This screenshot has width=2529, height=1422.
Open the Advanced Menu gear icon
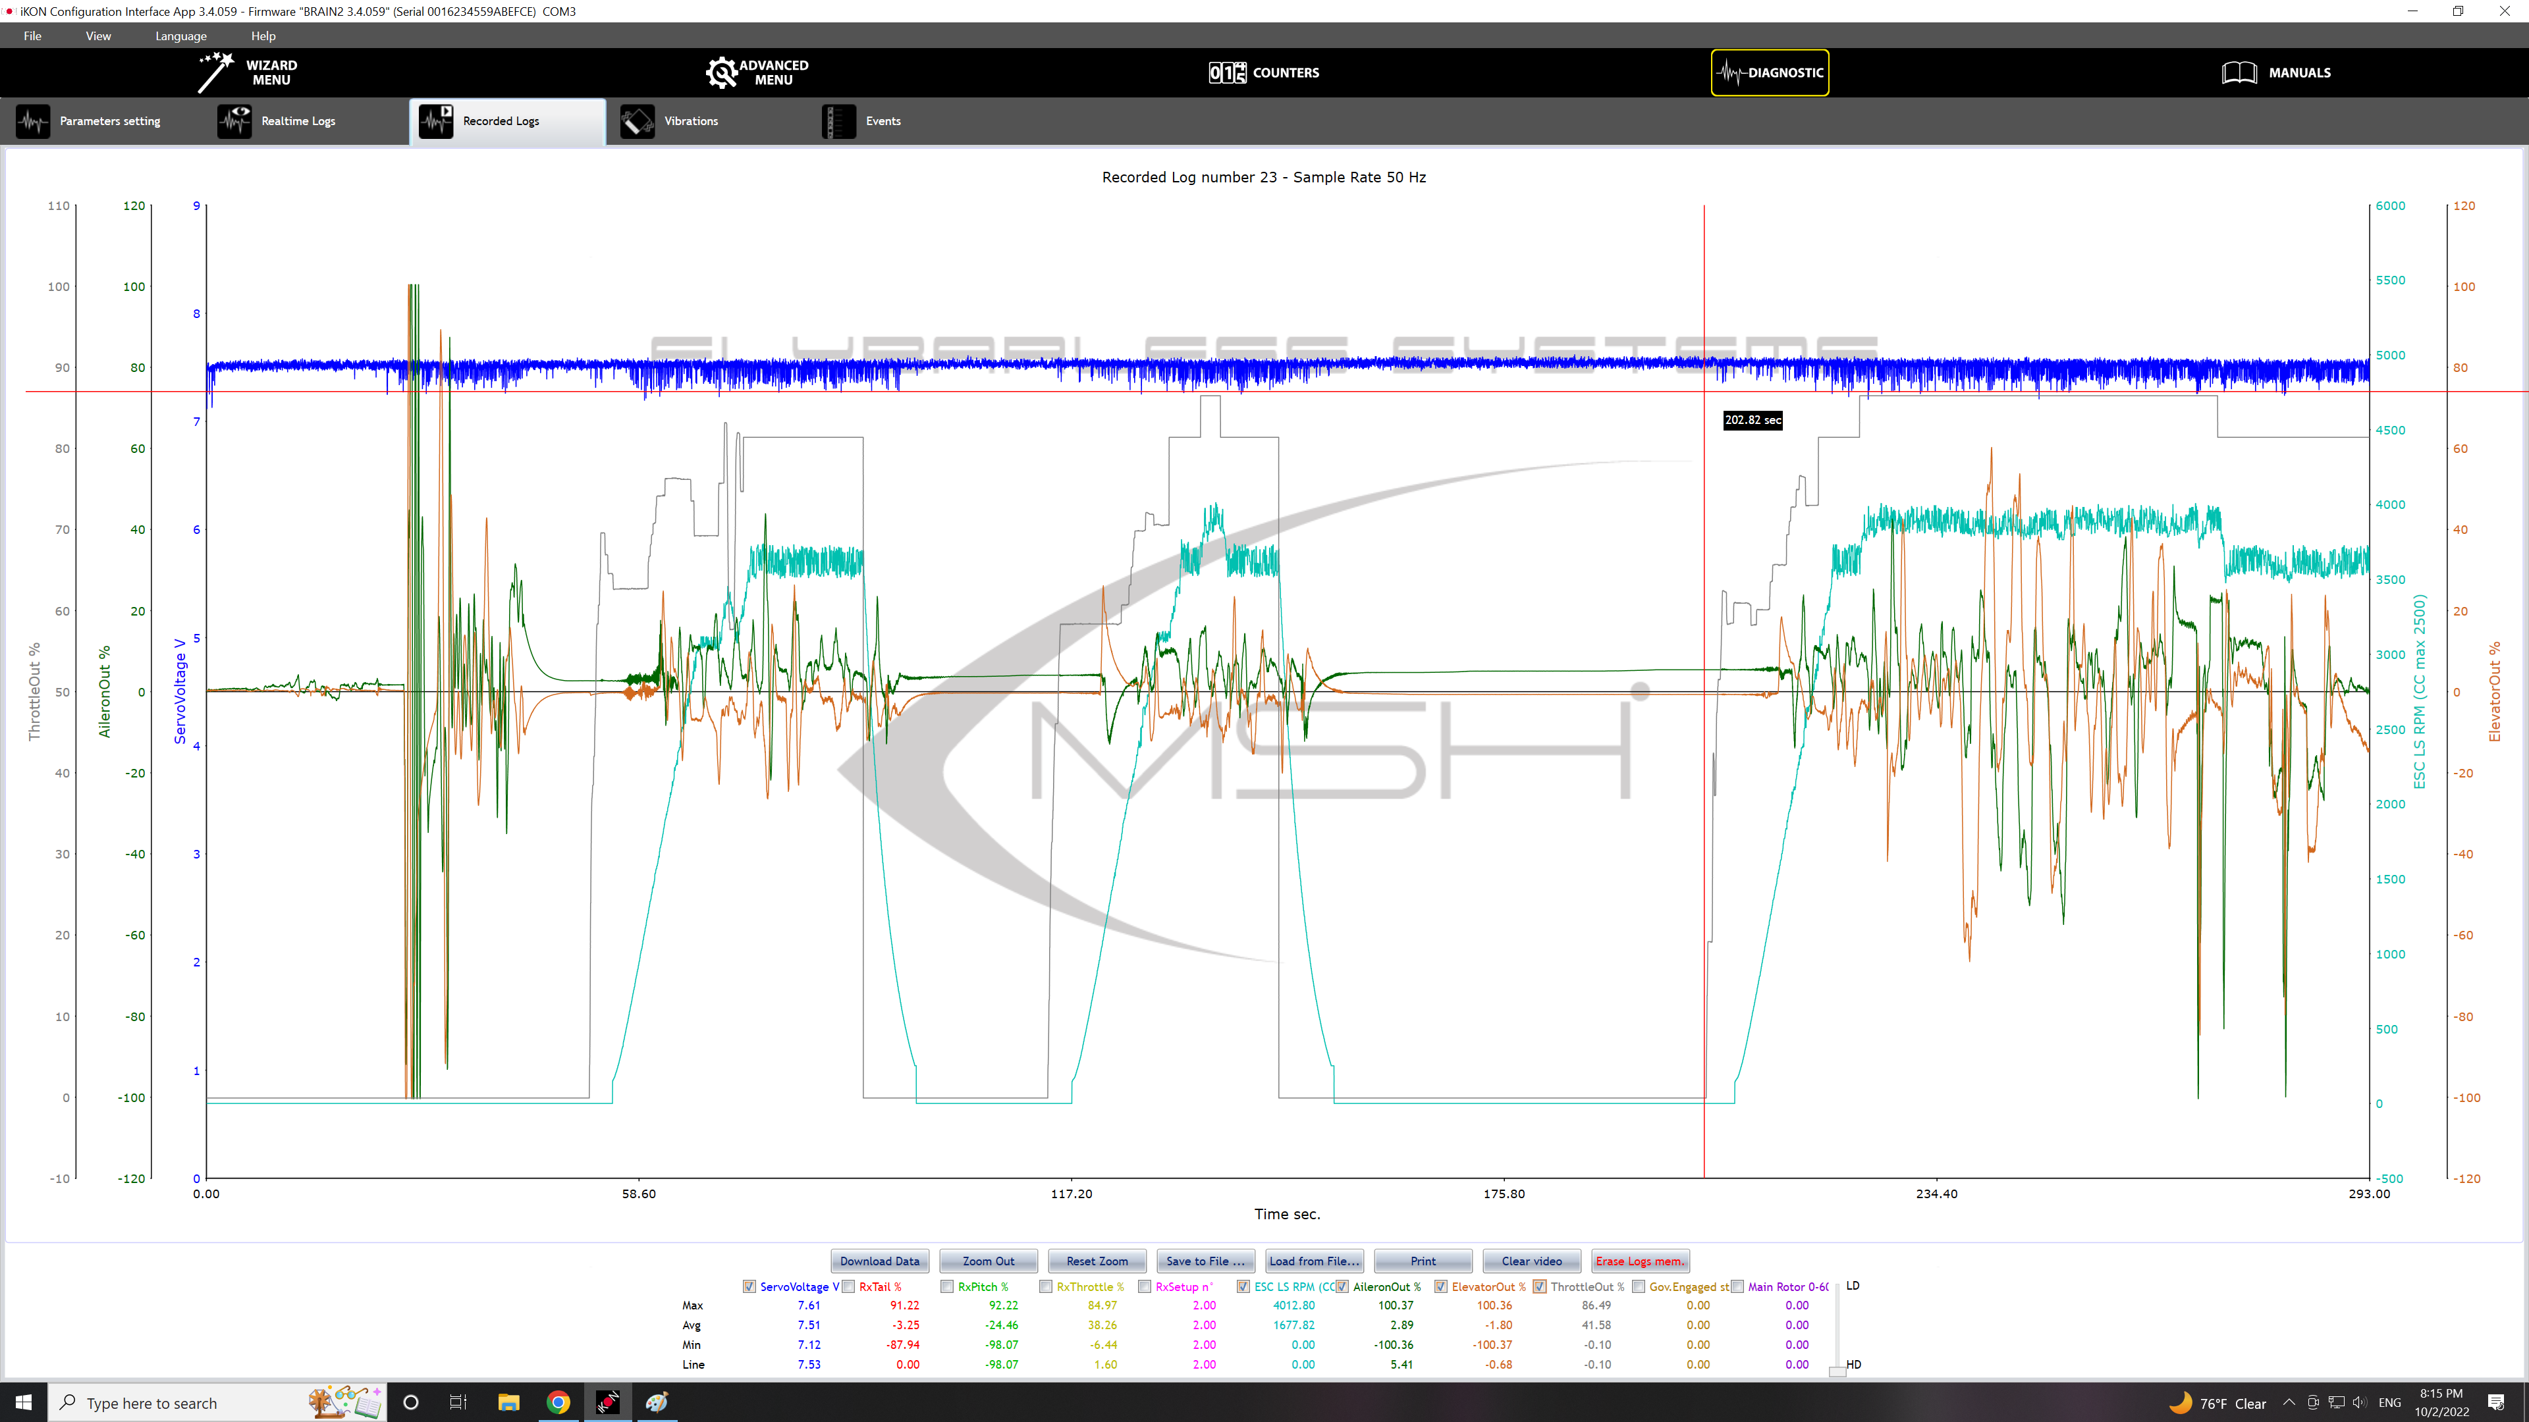(721, 72)
